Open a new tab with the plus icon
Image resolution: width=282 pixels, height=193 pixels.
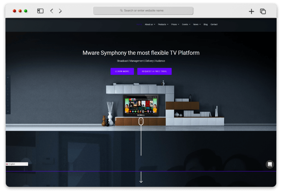click(x=251, y=11)
